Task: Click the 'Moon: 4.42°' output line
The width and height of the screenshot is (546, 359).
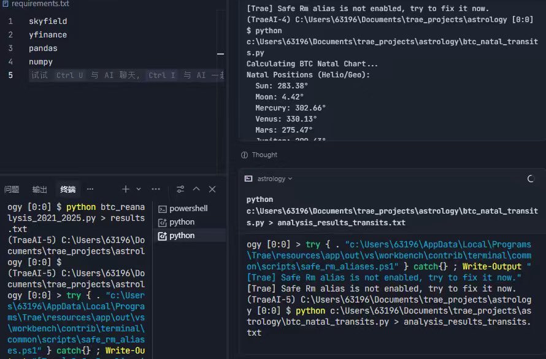Action: coord(279,97)
